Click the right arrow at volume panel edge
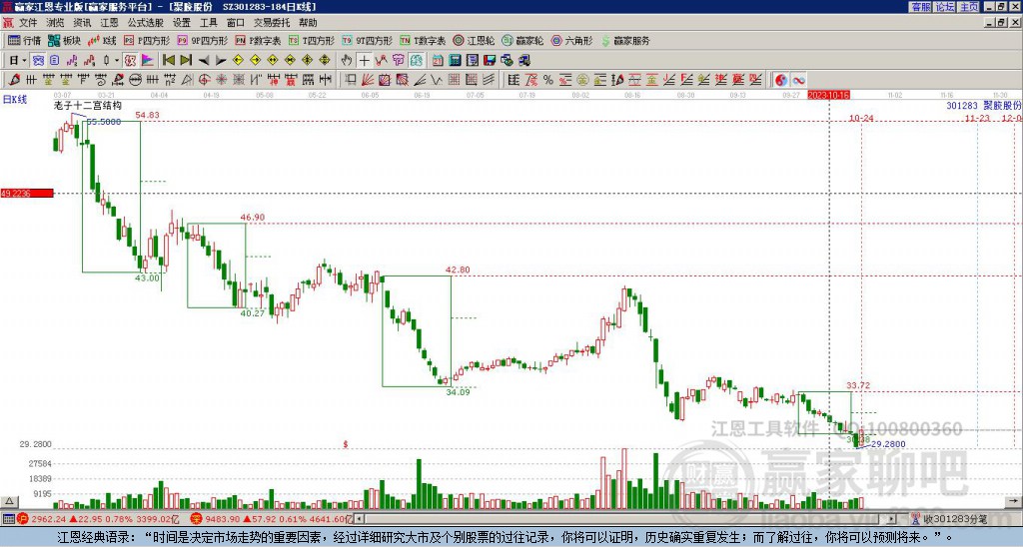This screenshot has width=1023, height=547. 1015,501
